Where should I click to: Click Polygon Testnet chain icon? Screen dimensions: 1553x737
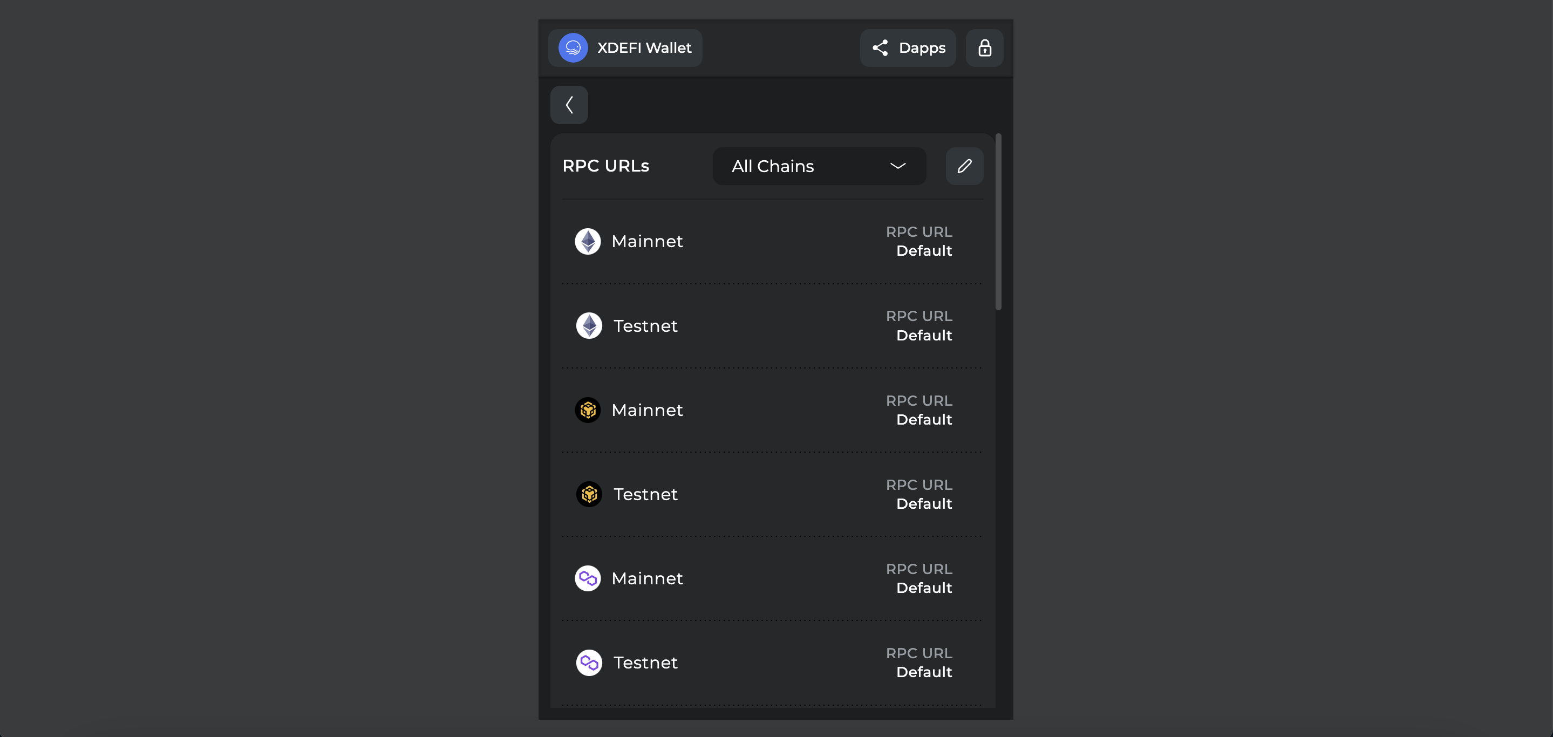pyautogui.click(x=588, y=663)
